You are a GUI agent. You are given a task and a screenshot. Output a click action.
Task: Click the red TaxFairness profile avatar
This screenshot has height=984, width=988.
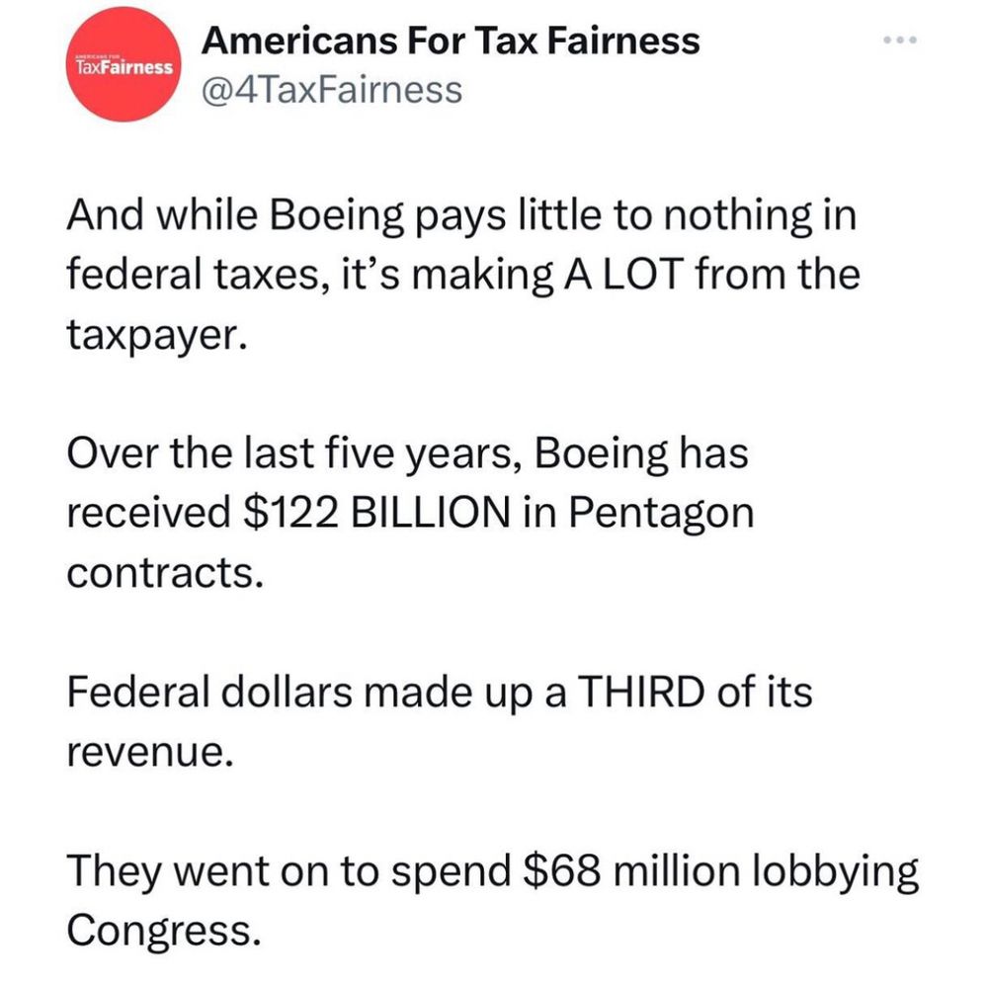(123, 64)
